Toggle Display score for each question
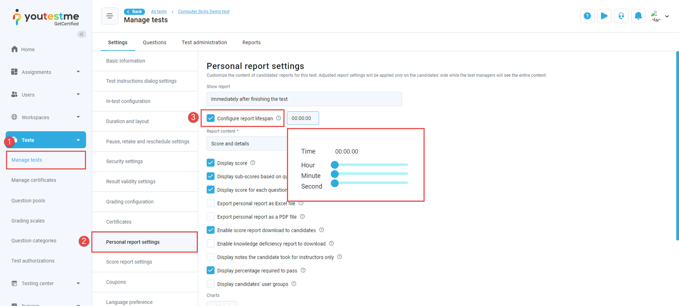 pyautogui.click(x=210, y=190)
